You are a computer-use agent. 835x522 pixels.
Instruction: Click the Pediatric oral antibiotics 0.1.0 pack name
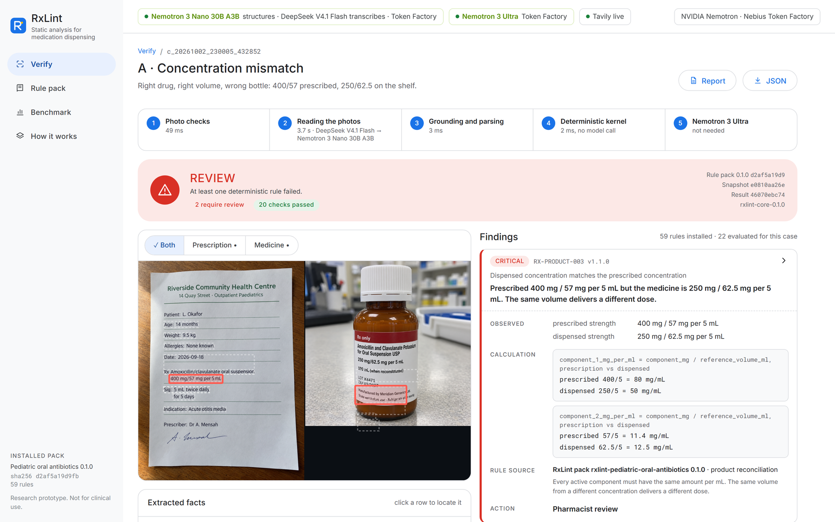pos(51,467)
